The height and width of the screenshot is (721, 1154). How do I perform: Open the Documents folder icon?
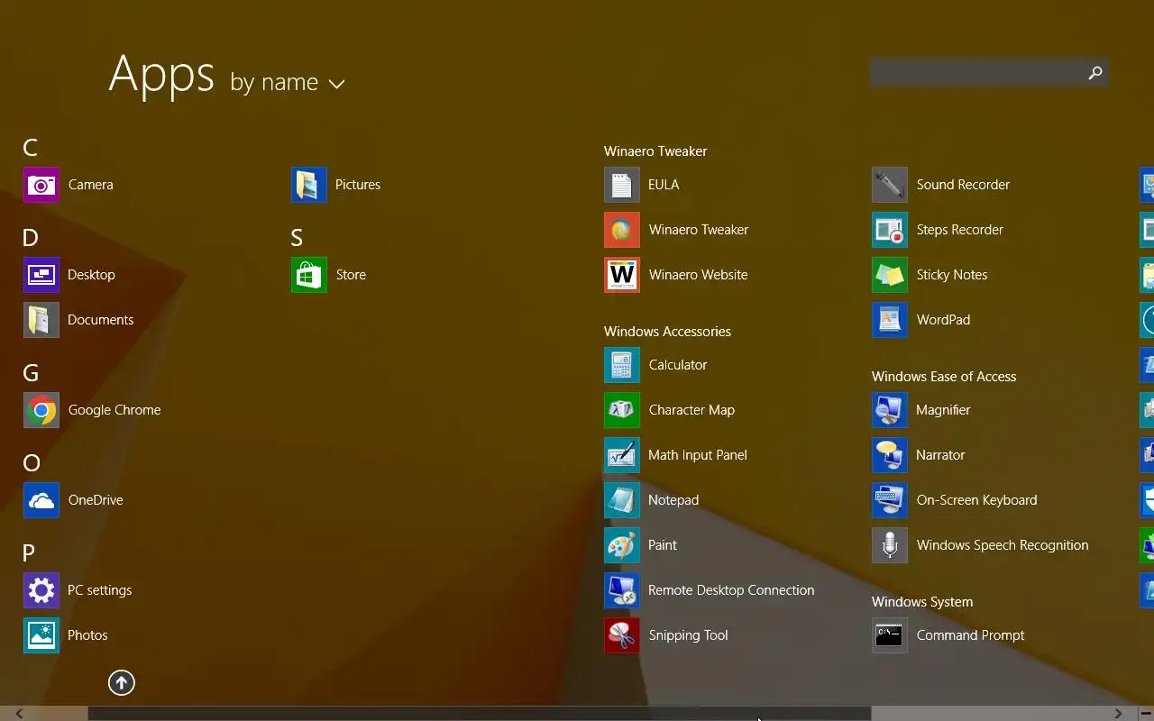coord(41,320)
